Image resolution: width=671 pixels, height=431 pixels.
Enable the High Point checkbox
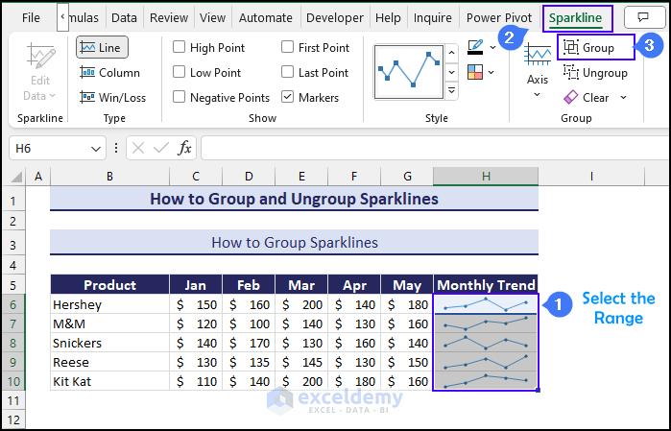coord(180,47)
